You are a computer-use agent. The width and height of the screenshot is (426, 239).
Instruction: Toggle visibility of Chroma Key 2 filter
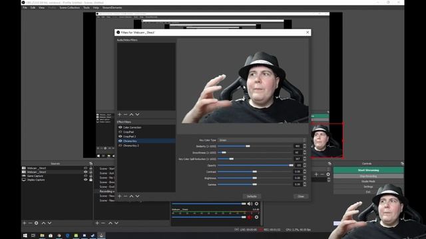click(x=120, y=145)
